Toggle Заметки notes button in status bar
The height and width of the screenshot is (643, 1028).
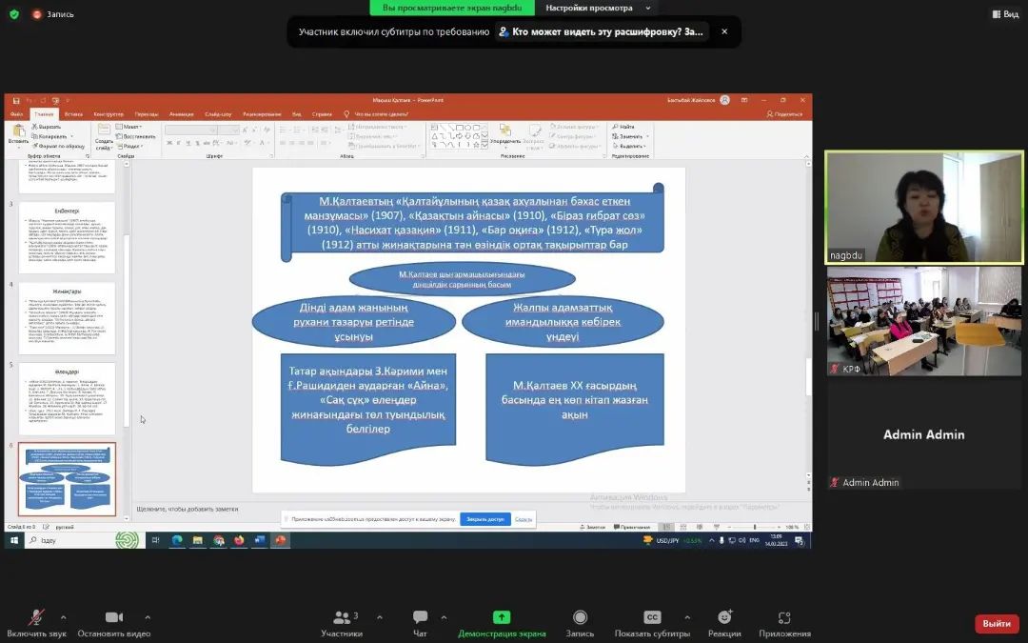[593, 527]
